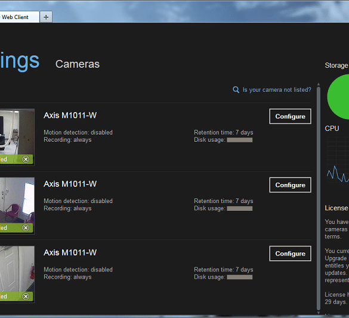The width and height of the screenshot is (349, 318).
Task: Click third camera's 'Retention time: 7 days' text
Action: pyautogui.click(x=224, y=270)
